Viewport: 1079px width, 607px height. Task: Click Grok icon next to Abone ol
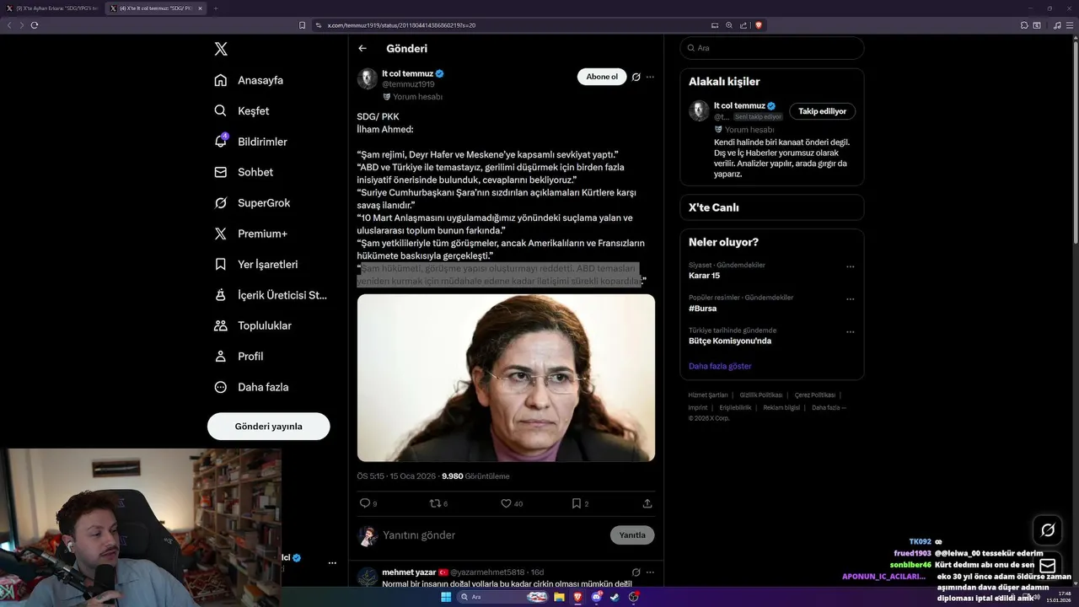pyautogui.click(x=636, y=77)
